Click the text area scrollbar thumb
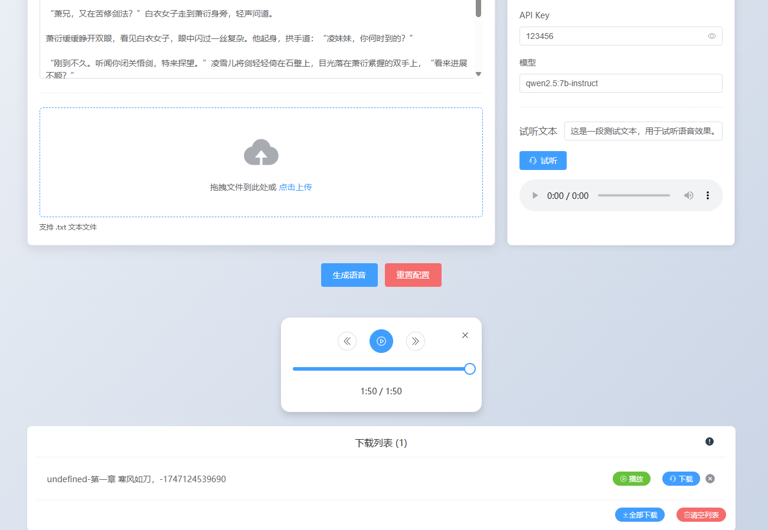Image resolution: width=768 pixels, height=530 pixels. coord(478,8)
